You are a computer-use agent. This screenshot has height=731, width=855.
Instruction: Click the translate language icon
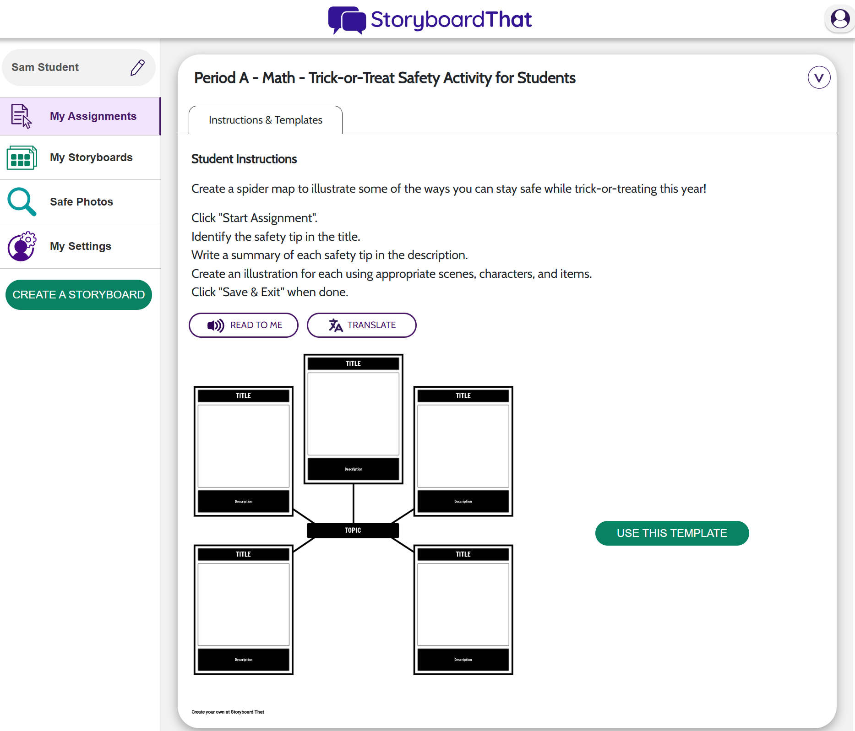click(x=336, y=325)
